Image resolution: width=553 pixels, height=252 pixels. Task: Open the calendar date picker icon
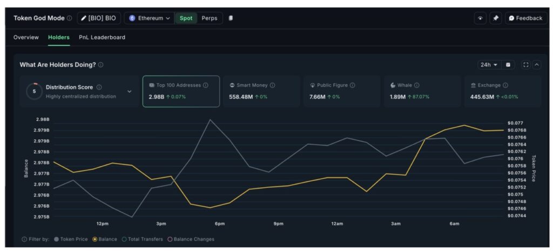508,65
